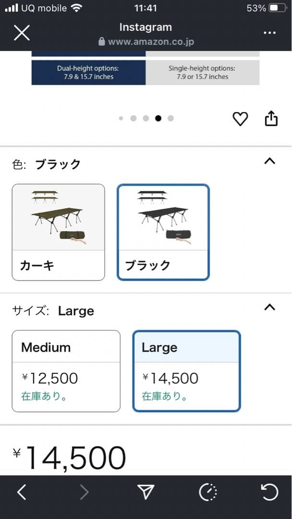Tap the dial icon in the bottom toolbar

(x=208, y=492)
